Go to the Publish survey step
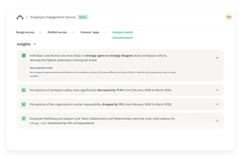 (57, 32)
